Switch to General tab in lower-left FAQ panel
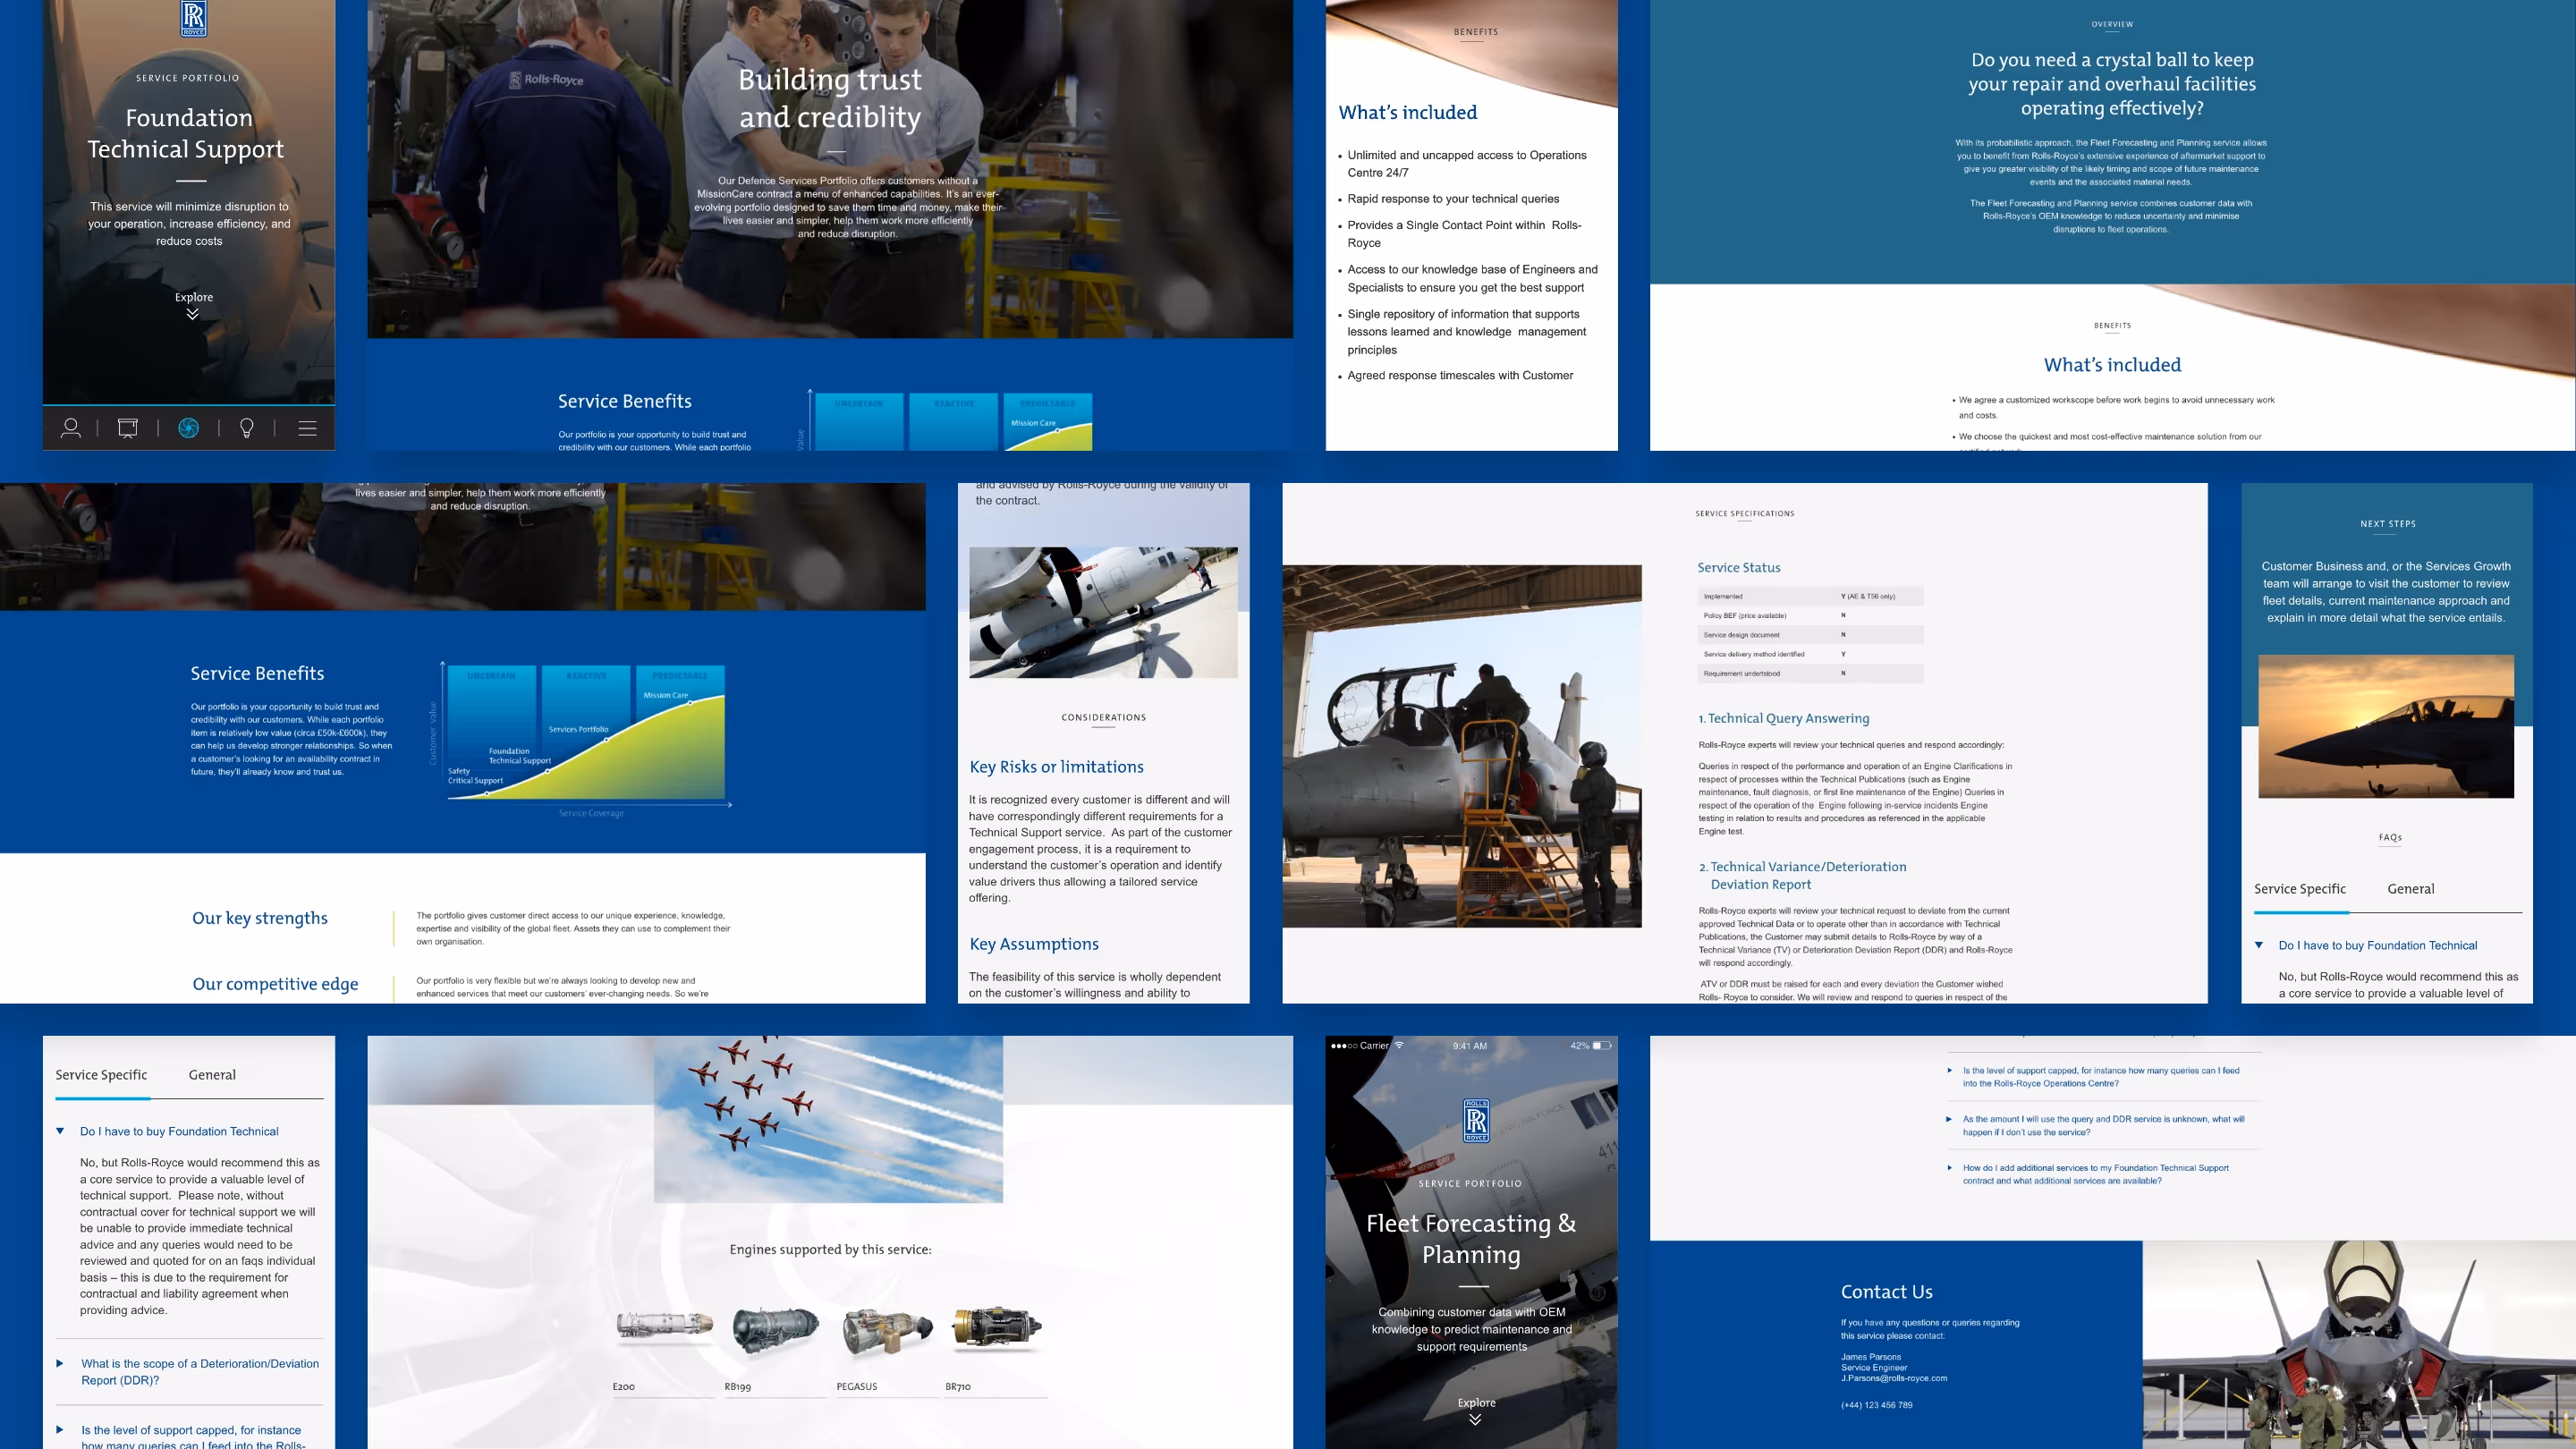 212,1075
